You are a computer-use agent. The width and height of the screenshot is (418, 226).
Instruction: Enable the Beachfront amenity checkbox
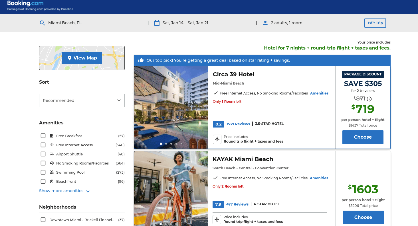point(43,182)
